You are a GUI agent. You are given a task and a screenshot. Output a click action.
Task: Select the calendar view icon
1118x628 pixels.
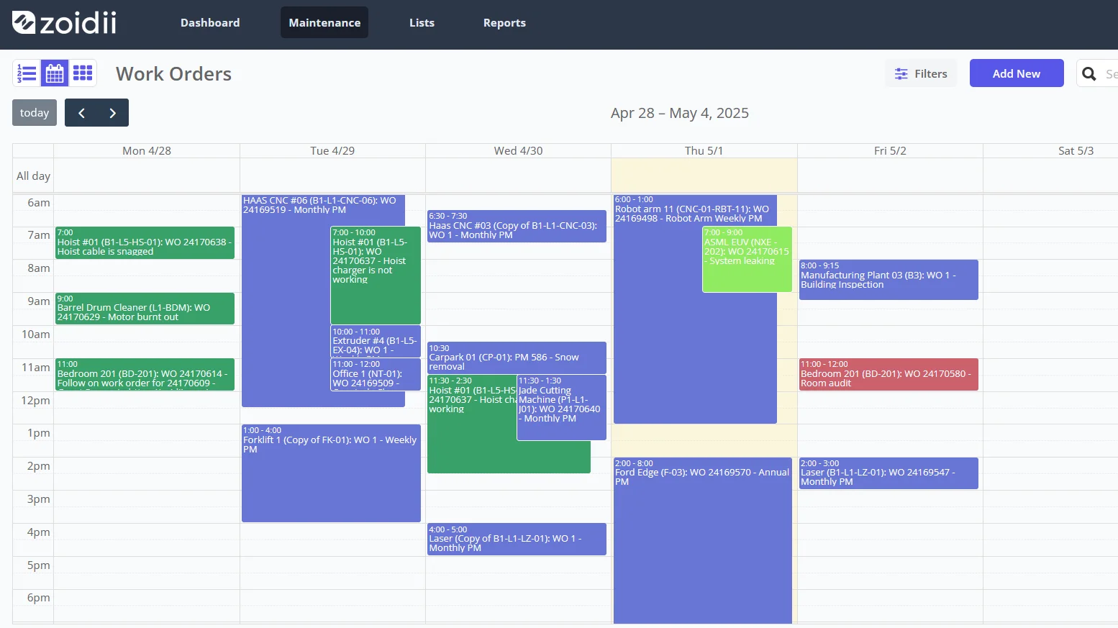(55, 73)
